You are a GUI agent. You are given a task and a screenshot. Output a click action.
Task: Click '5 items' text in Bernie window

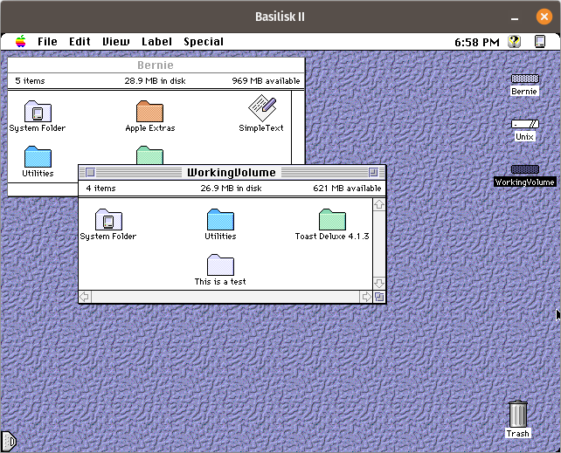(x=30, y=81)
